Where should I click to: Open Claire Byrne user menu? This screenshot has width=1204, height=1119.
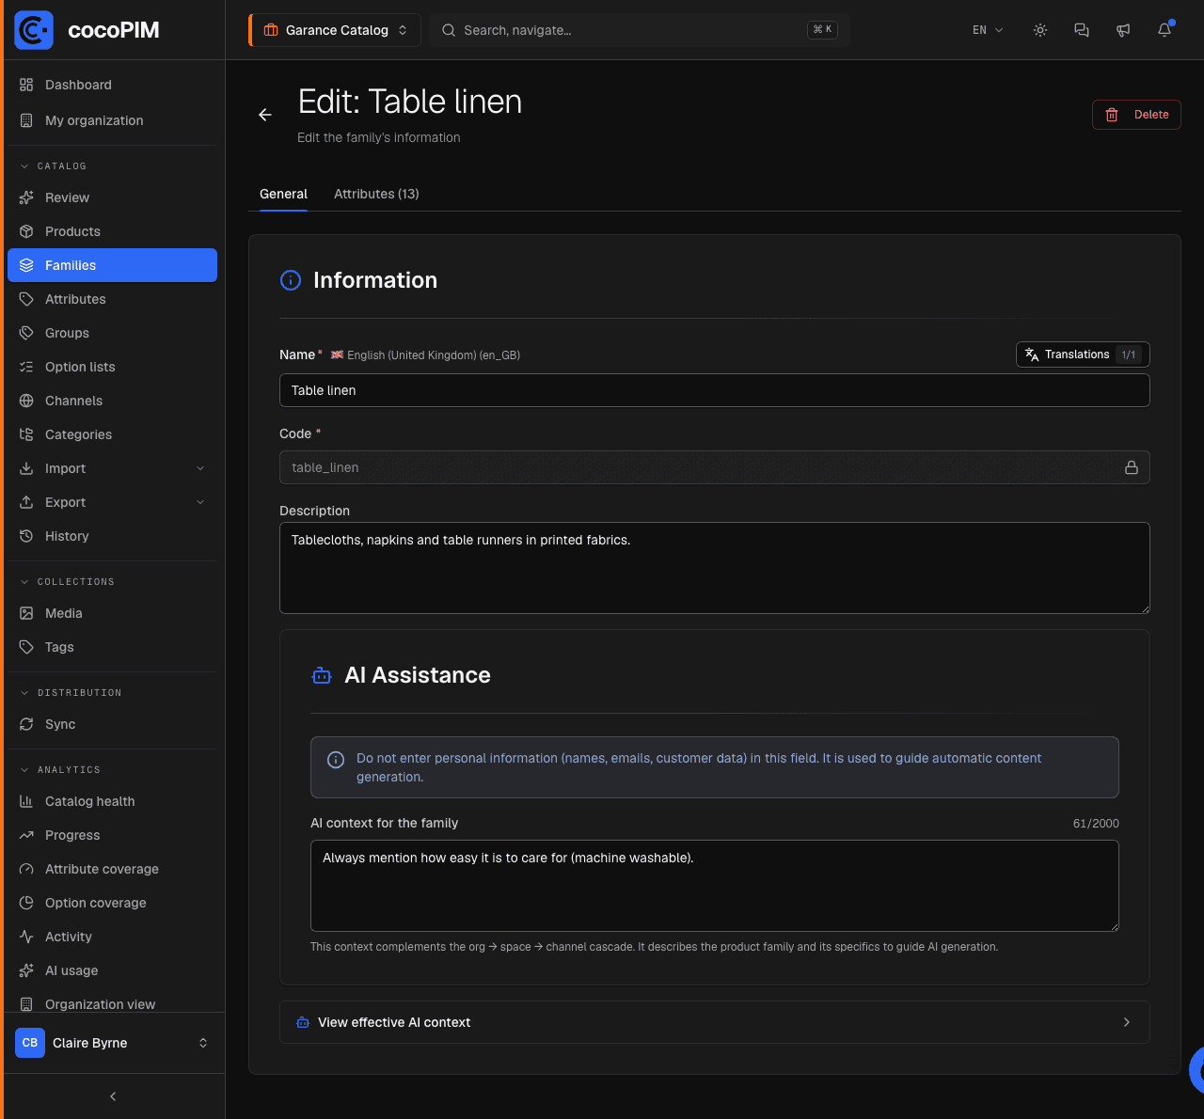point(113,1043)
